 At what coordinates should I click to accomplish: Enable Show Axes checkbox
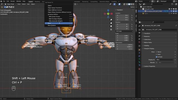click(156, 54)
